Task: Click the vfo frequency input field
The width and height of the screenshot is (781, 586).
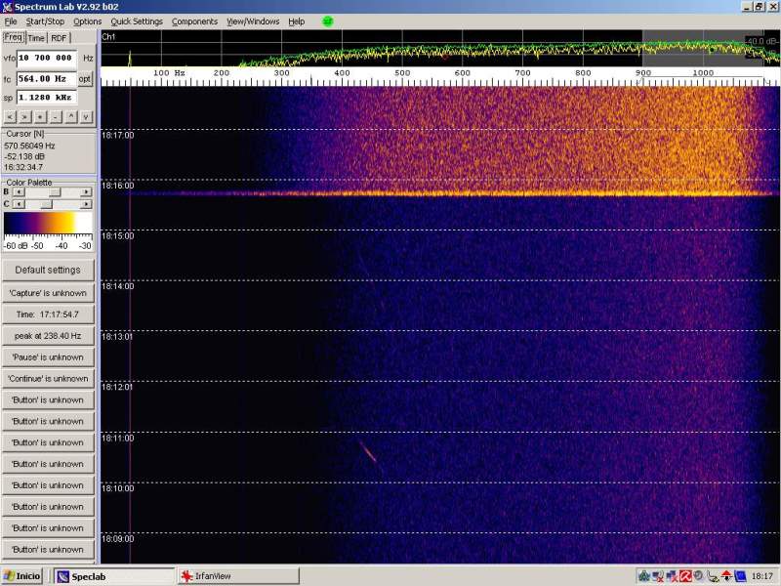Action: click(47, 59)
